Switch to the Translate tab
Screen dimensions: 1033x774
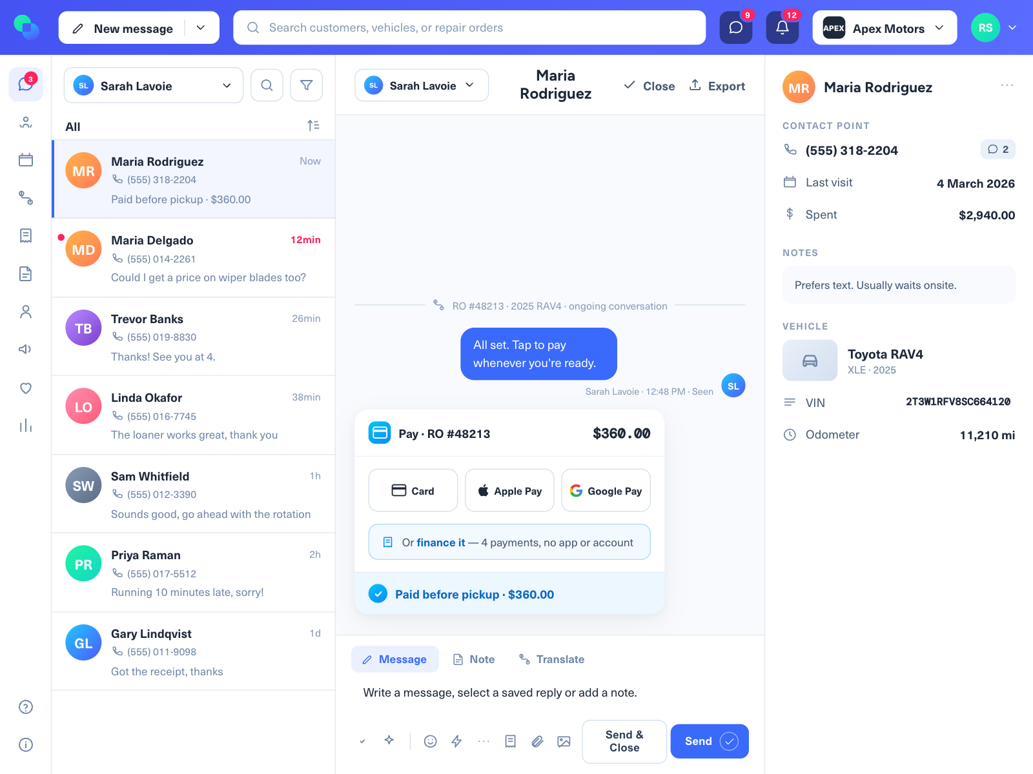point(552,659)
